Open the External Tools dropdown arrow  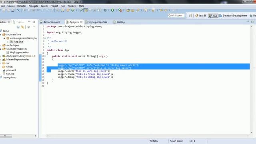124,10
